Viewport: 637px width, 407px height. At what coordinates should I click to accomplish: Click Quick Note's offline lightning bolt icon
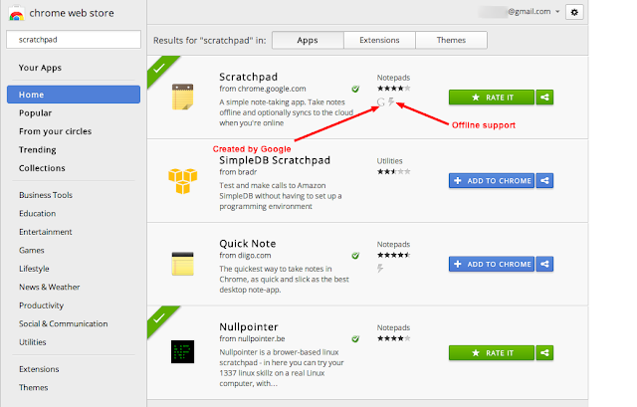click(380, 268)
